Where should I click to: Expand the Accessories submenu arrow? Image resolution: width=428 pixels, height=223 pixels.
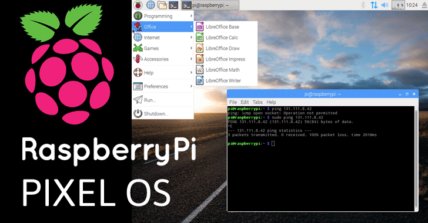191,59
